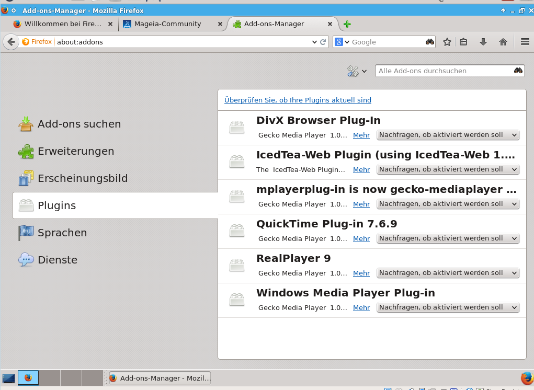
Task: Close the Willkommen bei Firefox tab
Action: point(110,24)
